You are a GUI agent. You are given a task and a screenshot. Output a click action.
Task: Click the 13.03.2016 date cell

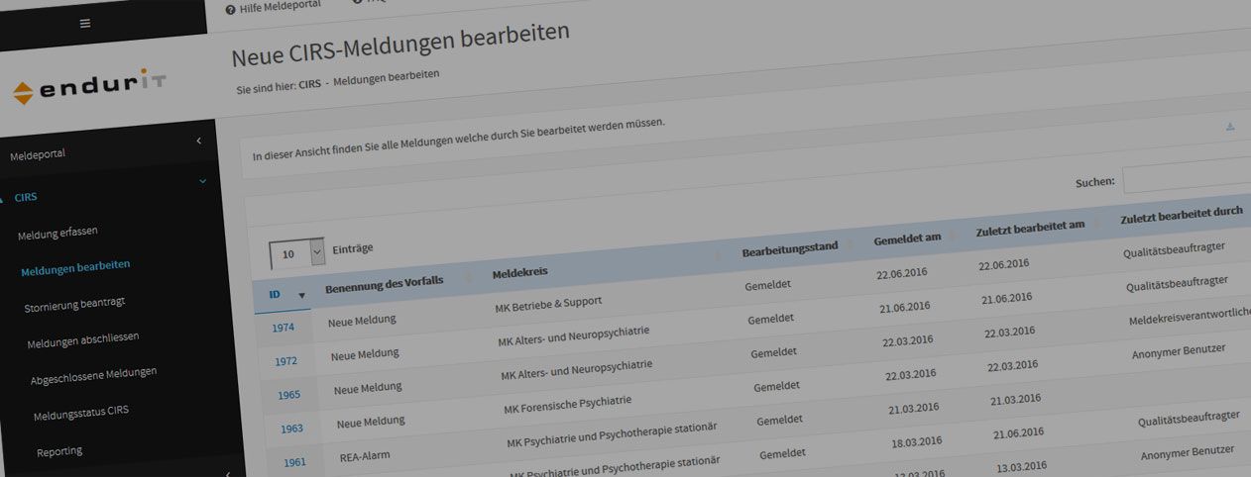1022,467
